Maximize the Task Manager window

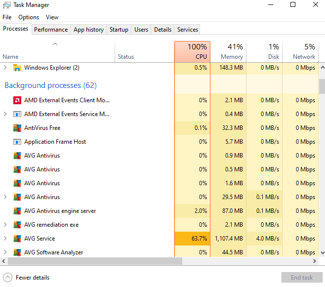click(x=293, y=4)
